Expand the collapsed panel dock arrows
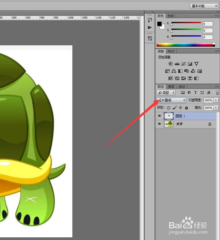The image size is (220, 240). coord(153,12)
